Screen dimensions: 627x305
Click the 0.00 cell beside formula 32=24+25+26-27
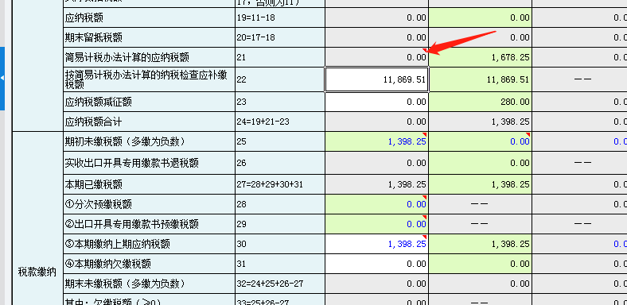click(x=376, y=284)
